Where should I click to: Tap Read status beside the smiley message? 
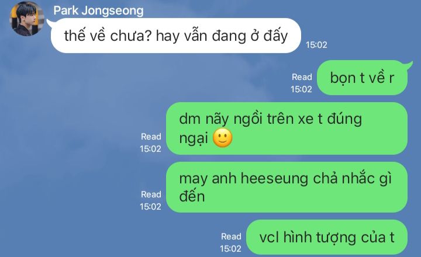click(151, 137)
